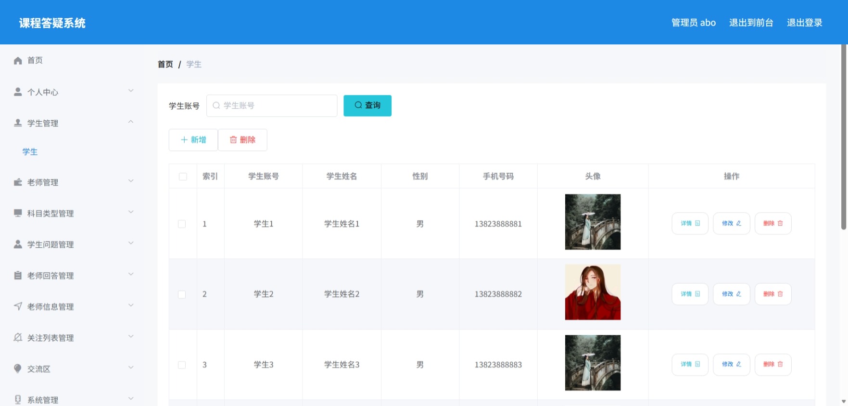Expand the 老师信息管理 chevron
Screen dimensions: 848x406
(x=131, y=305)
